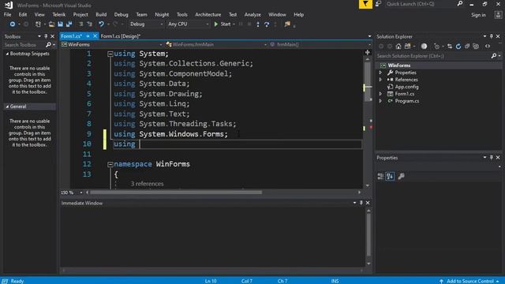The height and width of the screenshot is (284, 505).
Task: Open the Debug configuration dropdown
Action: pos(146,24)
